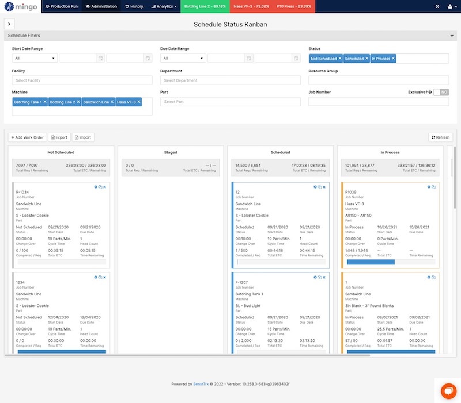Click the Refresh button
Screen dimensions: 461x403
(440, 137)
